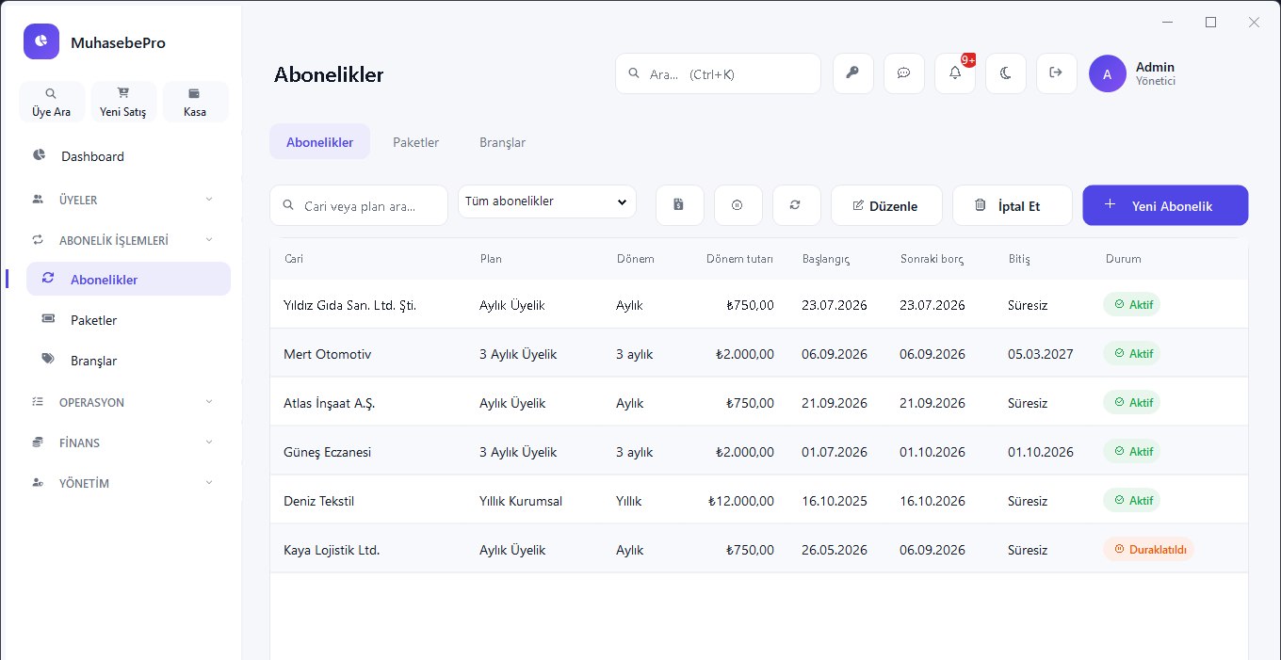Click the logout arrow icon
Viewport: 1281px width, 660px height.
(1057, 73)
